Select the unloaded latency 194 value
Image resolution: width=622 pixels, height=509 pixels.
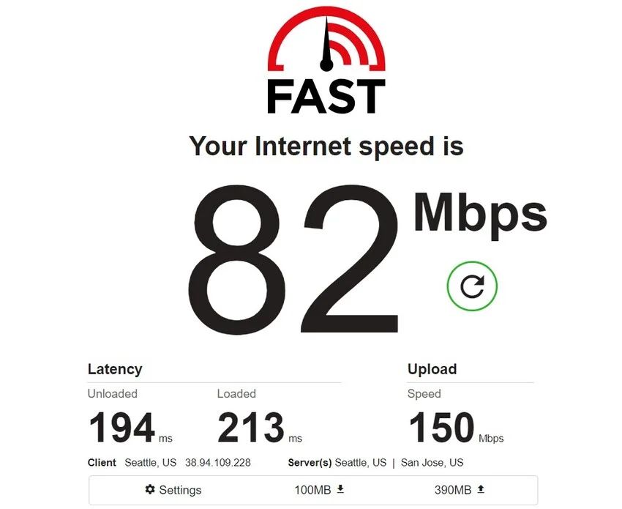tap(121, 428)
